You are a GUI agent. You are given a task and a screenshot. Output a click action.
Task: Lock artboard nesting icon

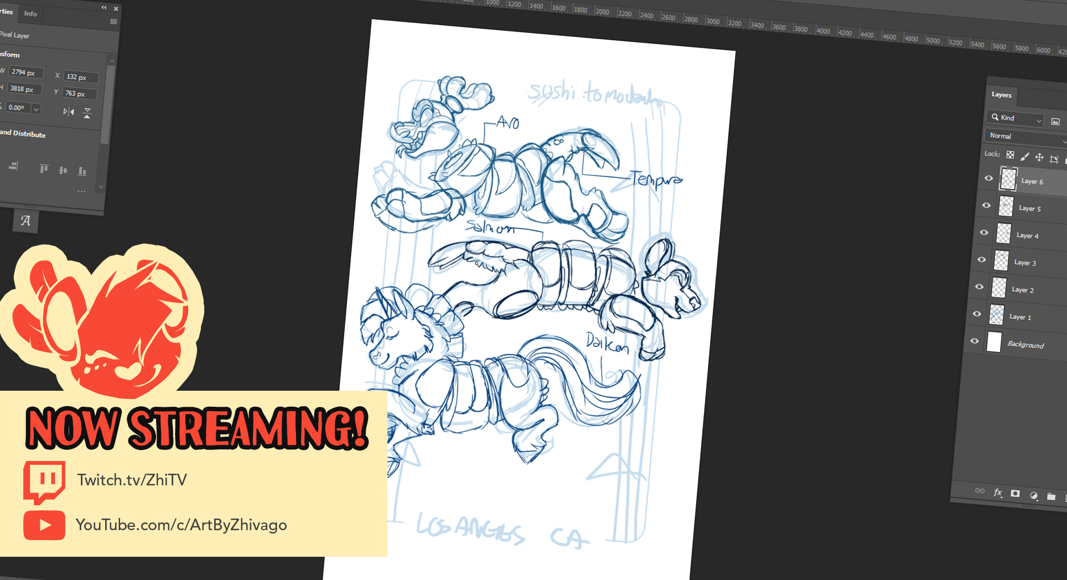1054,159
